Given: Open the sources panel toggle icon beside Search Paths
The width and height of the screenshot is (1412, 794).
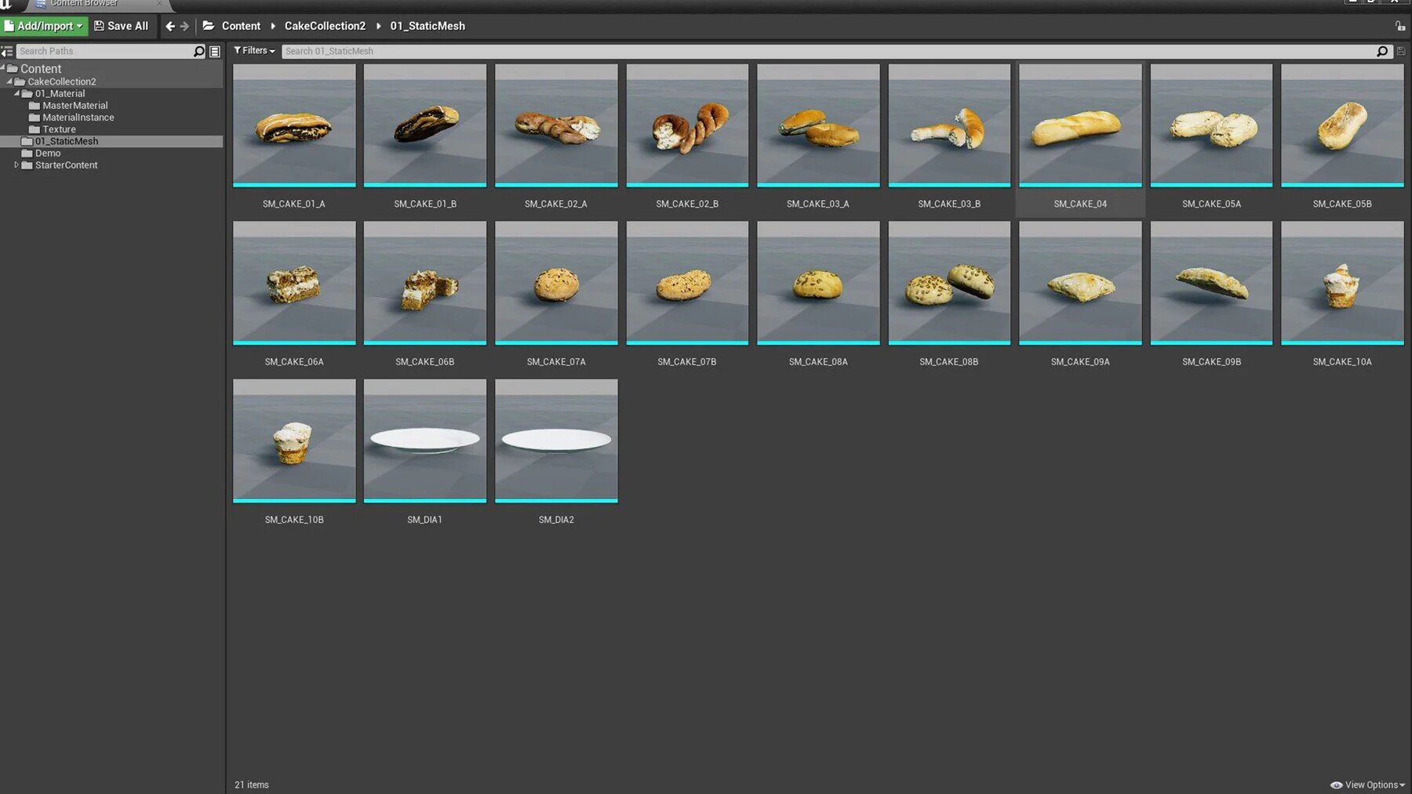Looking at the screenshot, I should (7, 51).
